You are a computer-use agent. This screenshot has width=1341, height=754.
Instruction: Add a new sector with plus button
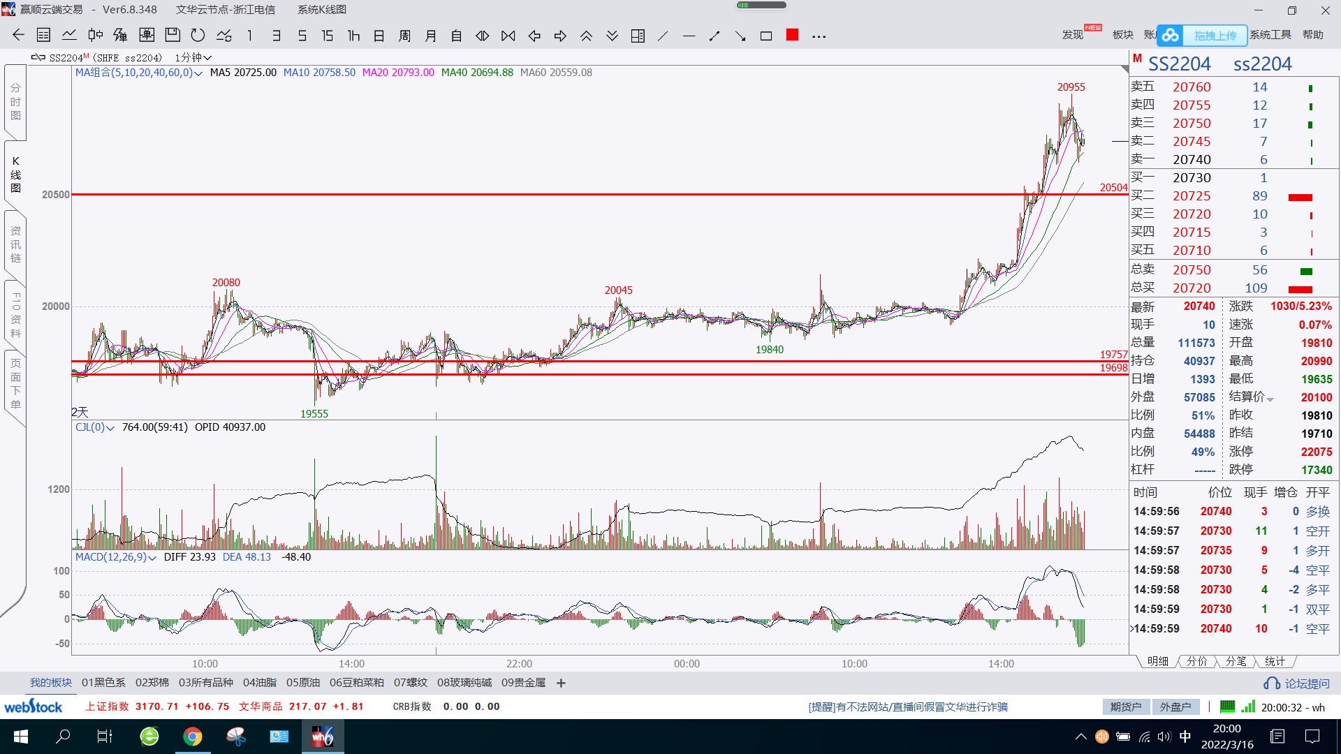point(561,683)
